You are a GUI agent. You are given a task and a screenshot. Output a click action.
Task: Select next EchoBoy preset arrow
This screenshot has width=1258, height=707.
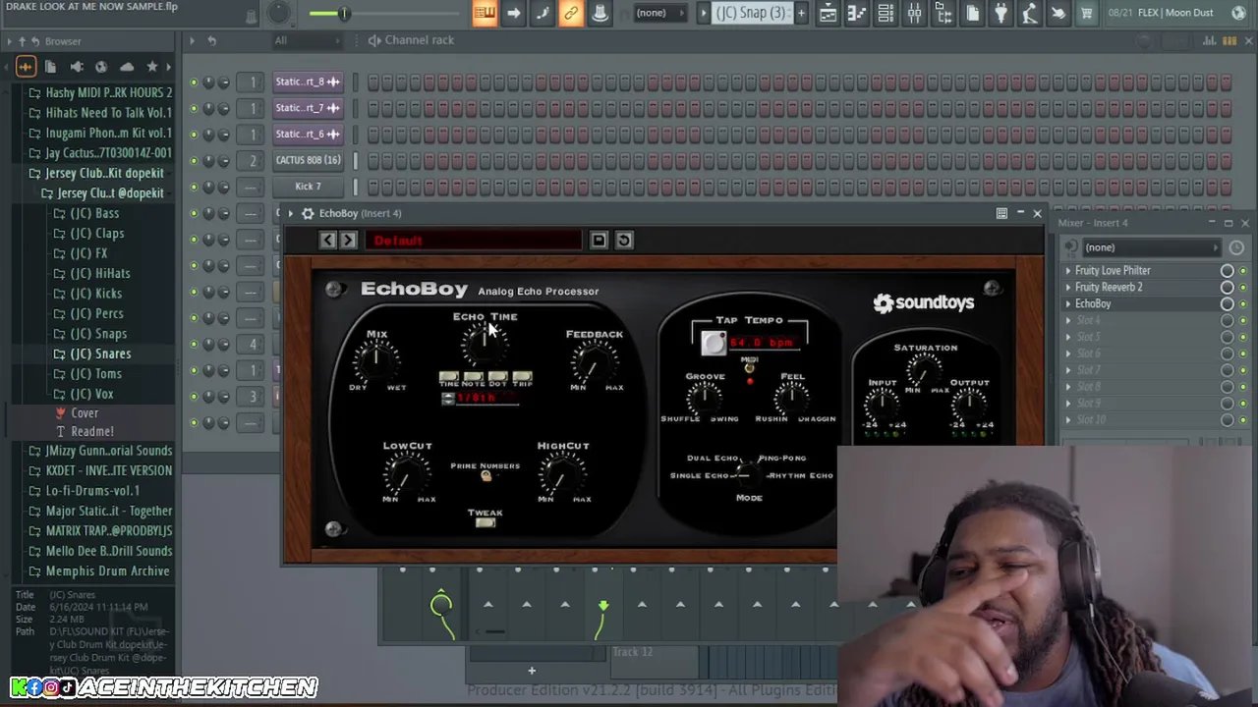tap(348, 241)
